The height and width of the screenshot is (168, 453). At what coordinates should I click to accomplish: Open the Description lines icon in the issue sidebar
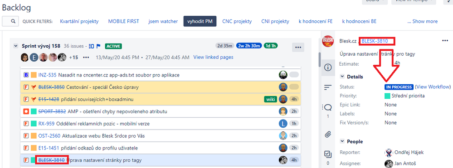click(x=328, y=87)
